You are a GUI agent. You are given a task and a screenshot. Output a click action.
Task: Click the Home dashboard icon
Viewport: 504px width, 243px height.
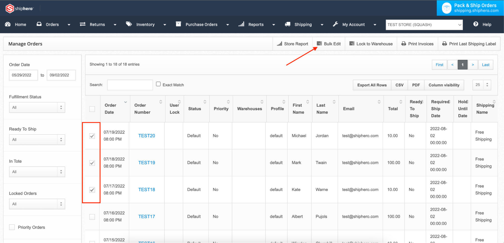pyautogui.click(x=8, y=24)
